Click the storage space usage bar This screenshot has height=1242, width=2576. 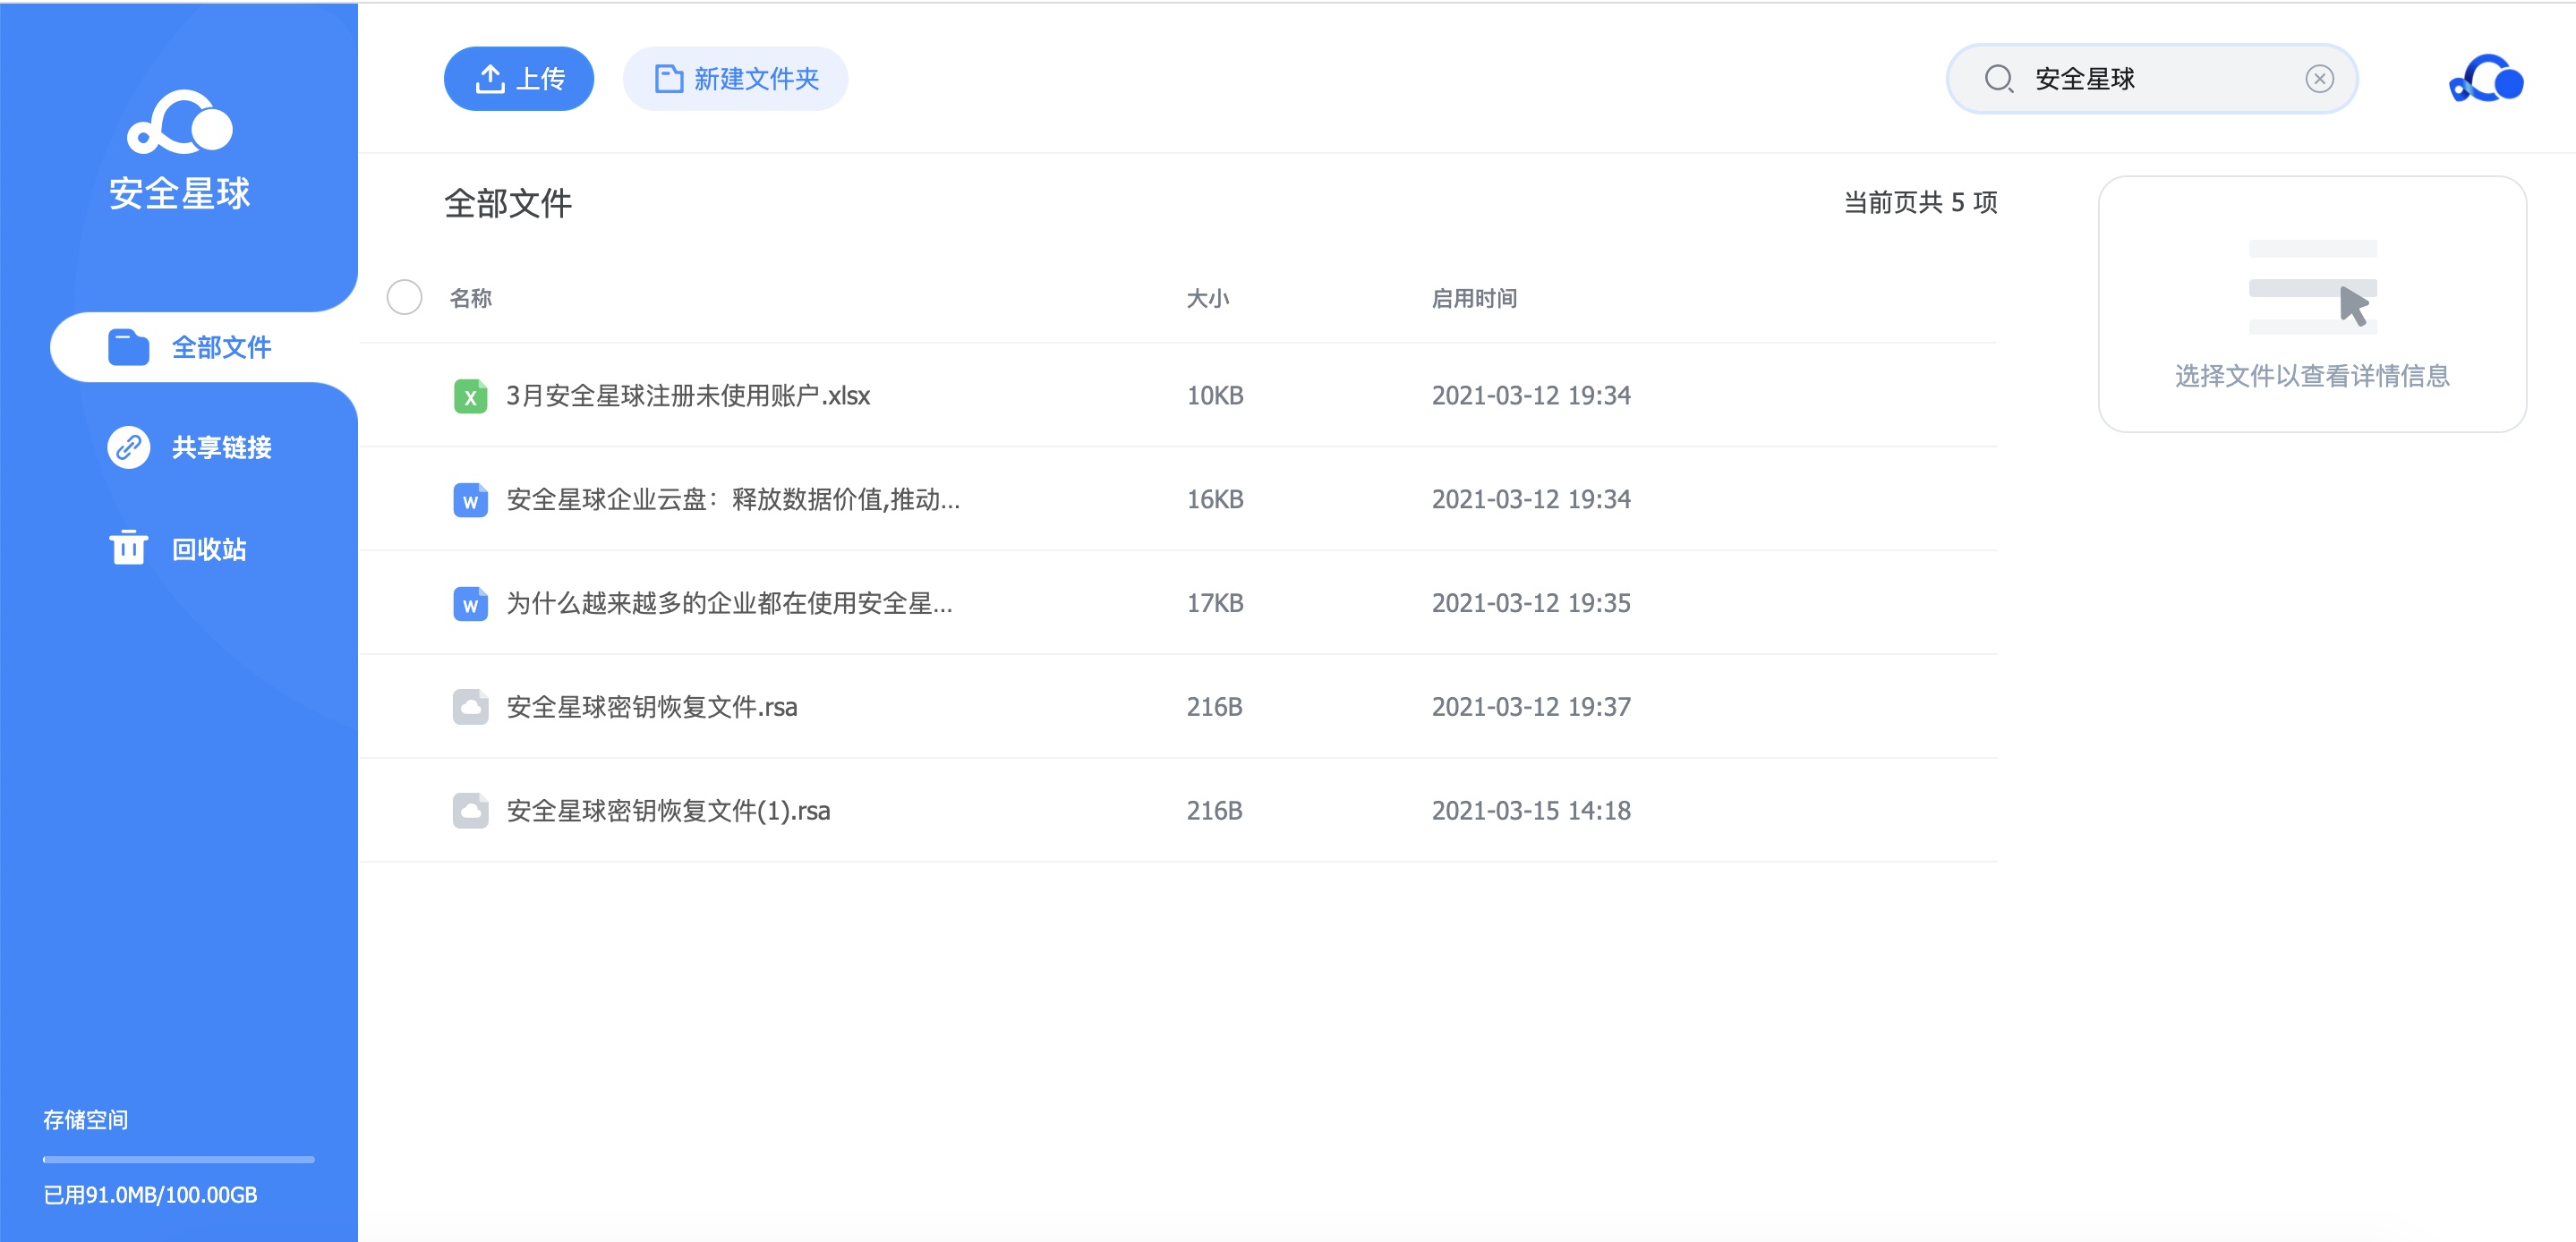click(x=178, y=1159)
